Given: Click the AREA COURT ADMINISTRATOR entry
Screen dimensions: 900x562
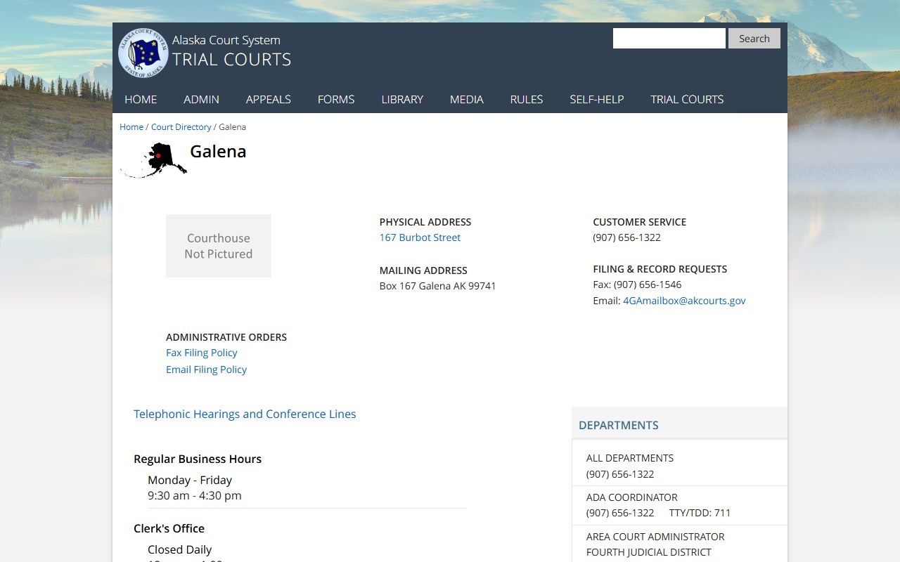Looking at the screenshot, I should click(655, 537).
